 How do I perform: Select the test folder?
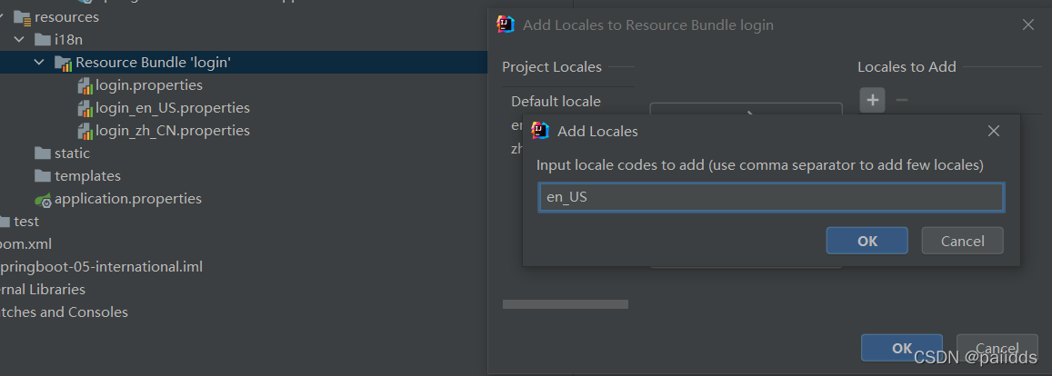click(27, 222)
